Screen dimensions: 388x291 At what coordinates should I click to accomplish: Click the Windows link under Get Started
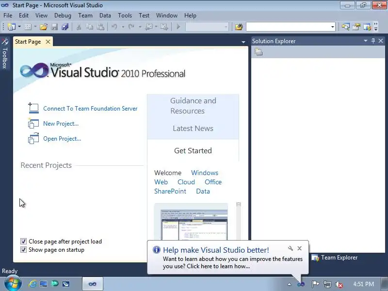(x=205, y=173)
